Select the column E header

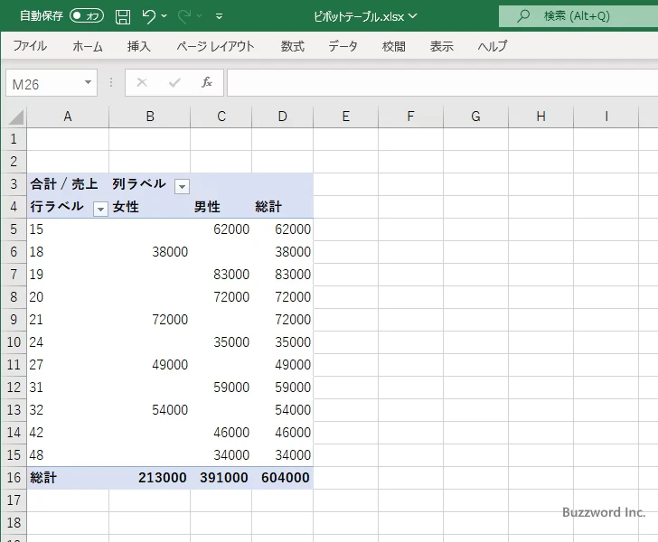345,117
